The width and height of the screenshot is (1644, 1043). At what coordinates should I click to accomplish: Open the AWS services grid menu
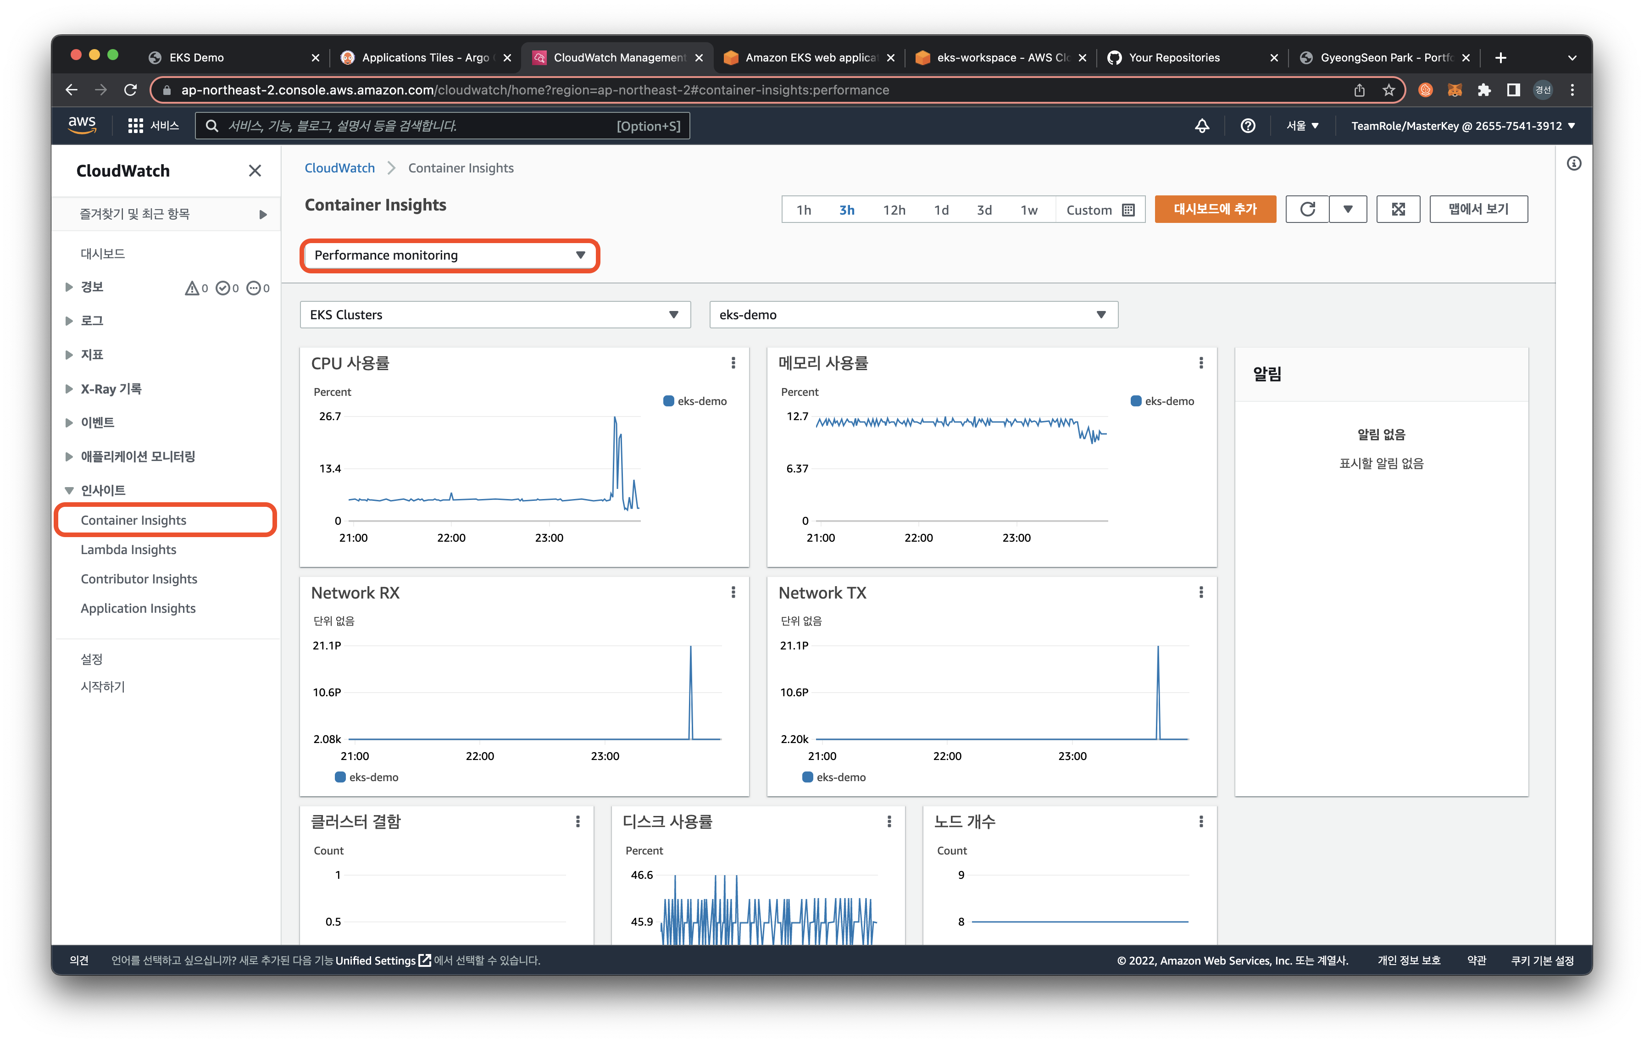click(135, 126)
